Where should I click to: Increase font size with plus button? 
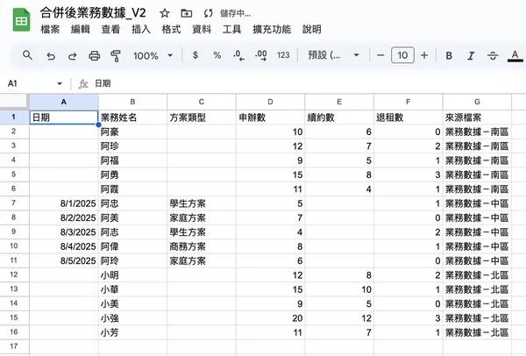coord(424,55)
